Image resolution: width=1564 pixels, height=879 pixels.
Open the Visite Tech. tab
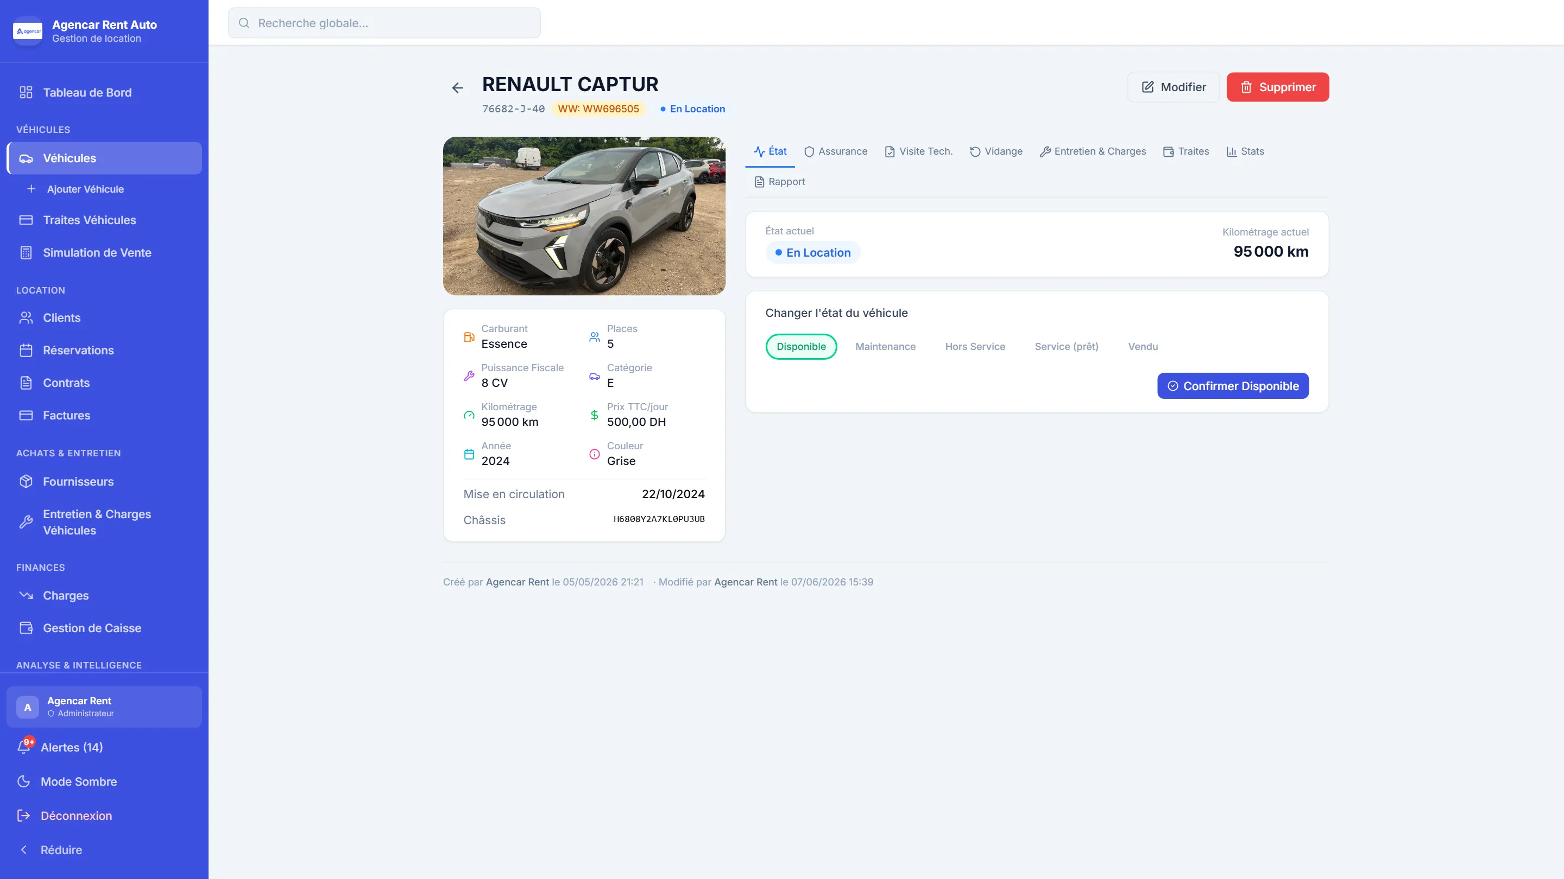(919, 151)
